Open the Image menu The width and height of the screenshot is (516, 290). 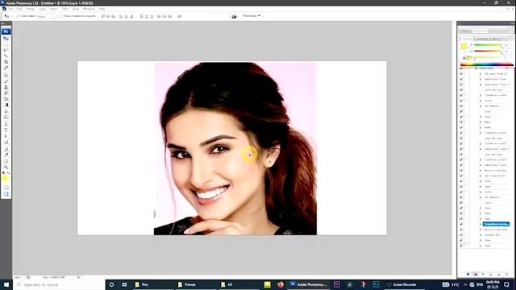(31, 9)
